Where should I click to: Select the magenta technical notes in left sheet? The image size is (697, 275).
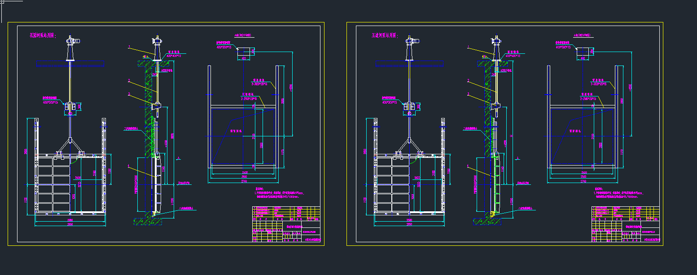278,193
